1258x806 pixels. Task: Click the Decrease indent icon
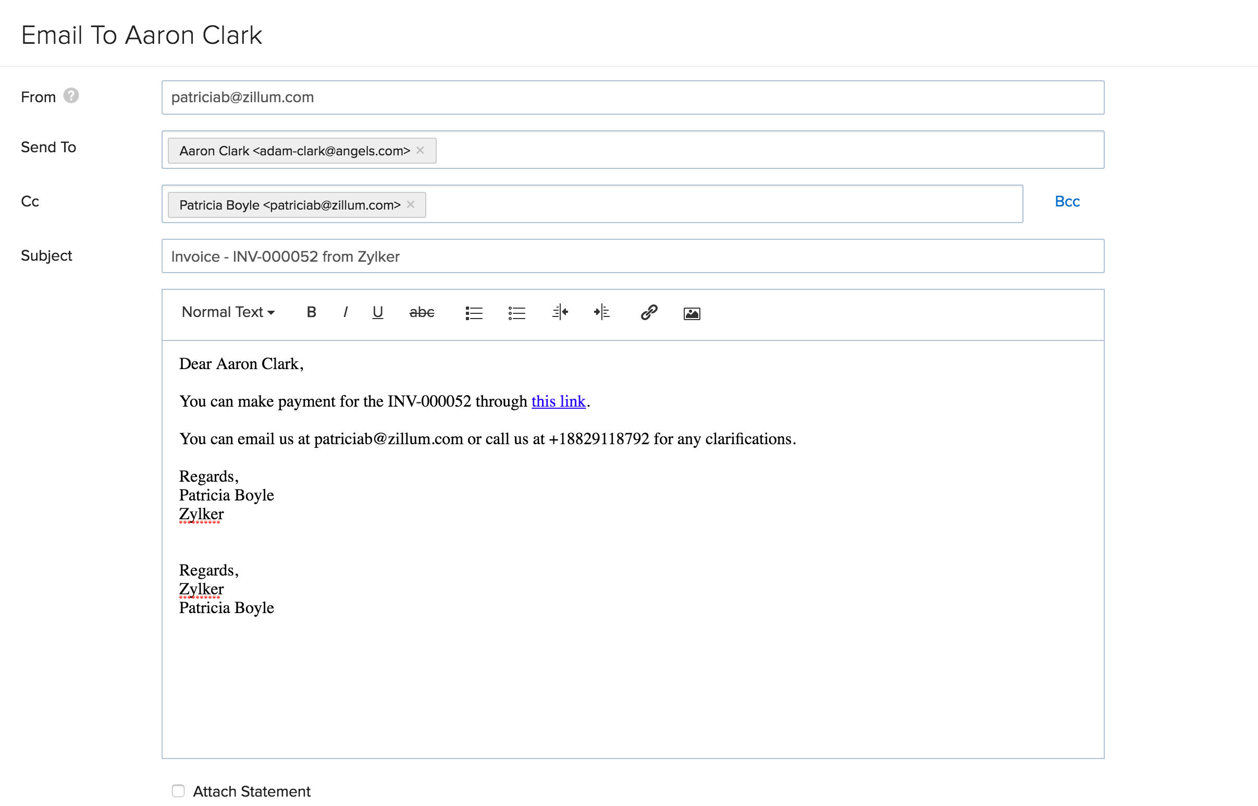coord(561,313)
